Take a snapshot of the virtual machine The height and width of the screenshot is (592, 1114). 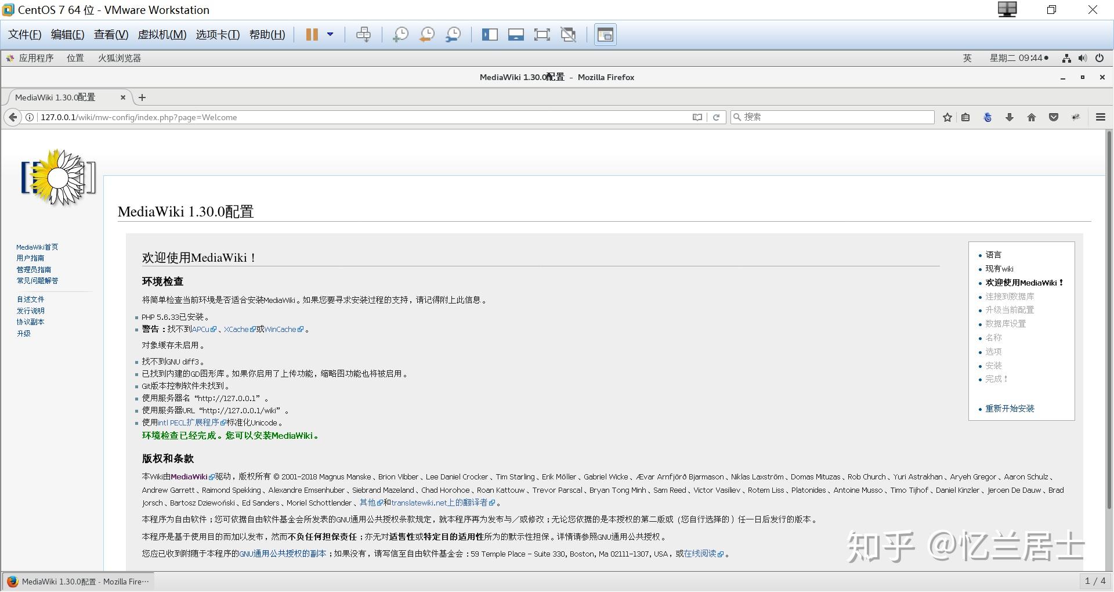pyautogui.click(x=400, y=34)
